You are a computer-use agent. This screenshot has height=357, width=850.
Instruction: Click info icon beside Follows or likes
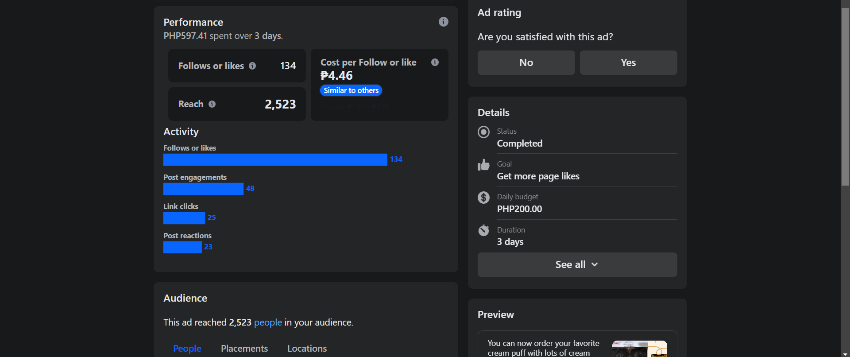(252, 66)
